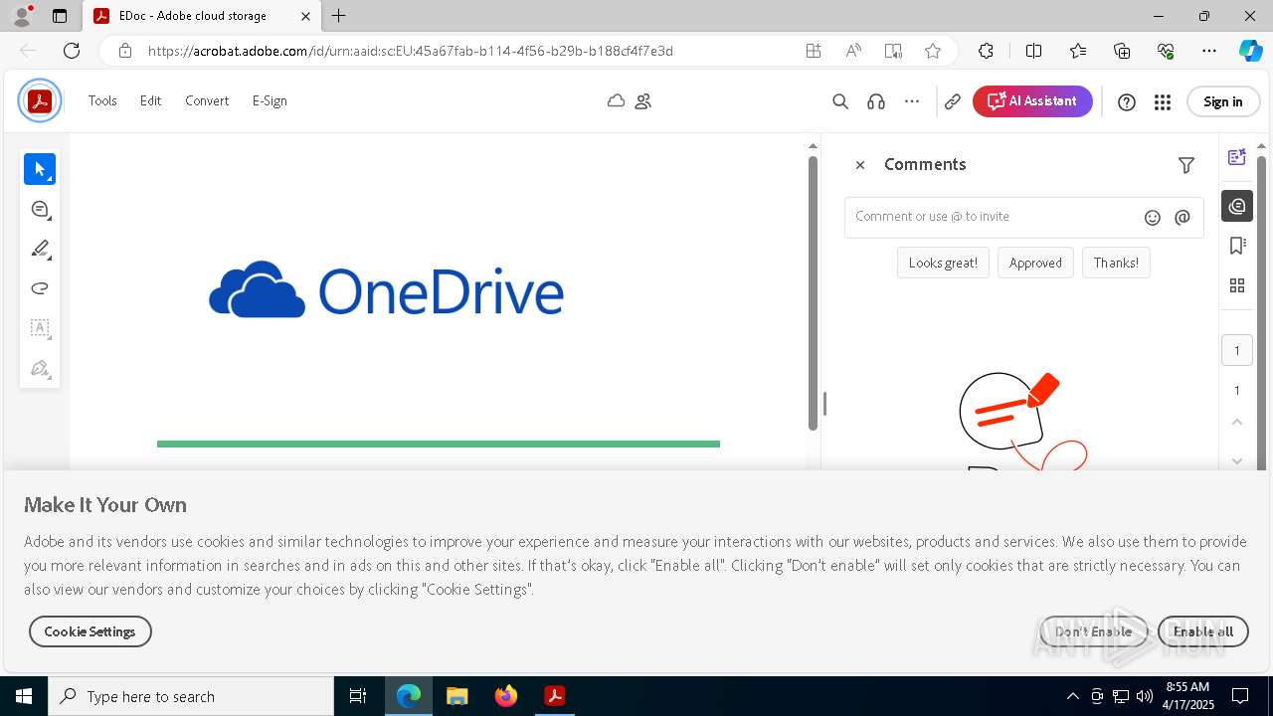Open File Explorer from taskbar
Image resolution: width=1273 pixels, height=716 pixels.
(457, 696)
